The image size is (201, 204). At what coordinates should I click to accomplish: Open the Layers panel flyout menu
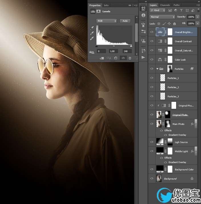click(198, 5)
